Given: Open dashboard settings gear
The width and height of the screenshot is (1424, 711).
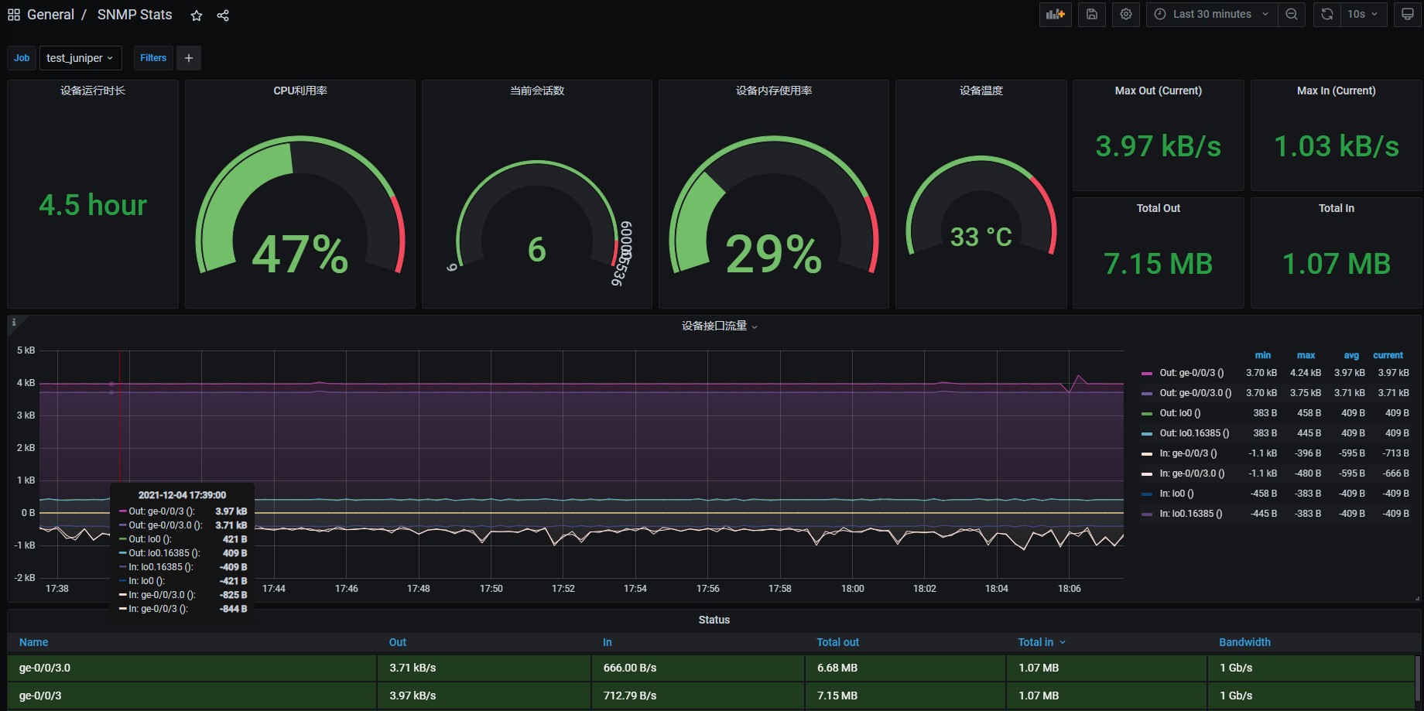Looking at the screenshot, I should point(1125,15).
